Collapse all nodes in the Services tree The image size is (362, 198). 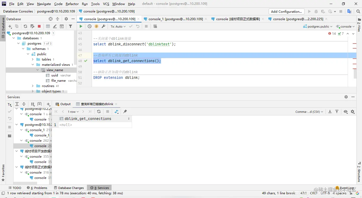pyautogui.click(x=24, y=104)
